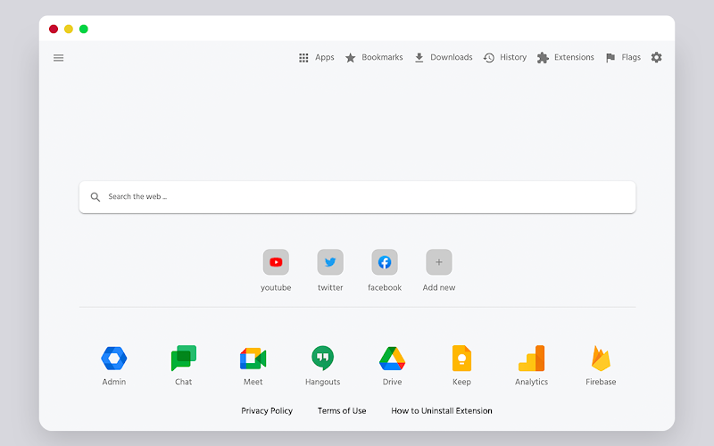Click the Firebase label text

[x=601, y=382]
